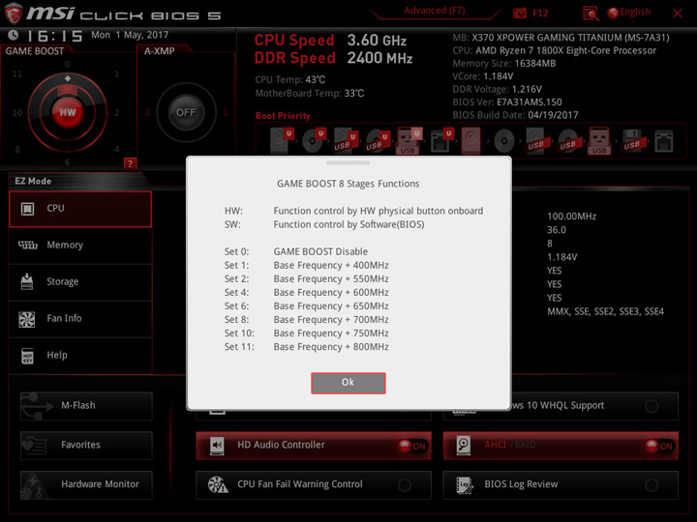This screenshot has width=697, height=522.
Task: Click the '100.00MHz' base clock value
Action: [572, 217]
